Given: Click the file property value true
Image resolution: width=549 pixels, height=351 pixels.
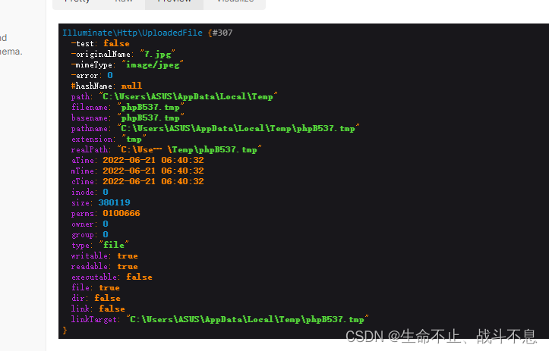Looking at the screenshot, I should (x=109, y=288).
